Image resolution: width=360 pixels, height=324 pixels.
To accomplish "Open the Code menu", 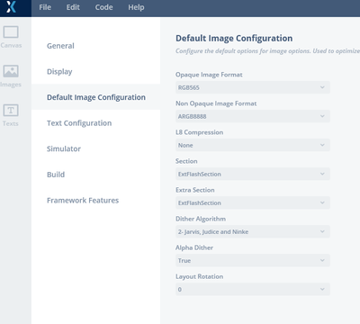I will [x=103, y=7].
